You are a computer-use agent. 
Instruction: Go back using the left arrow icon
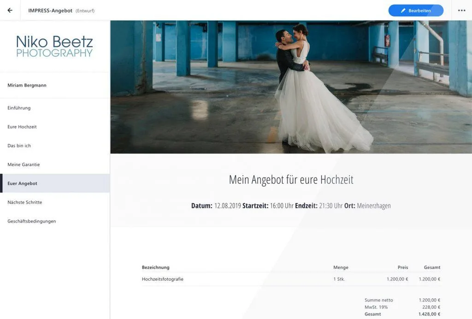pos(10,11)
